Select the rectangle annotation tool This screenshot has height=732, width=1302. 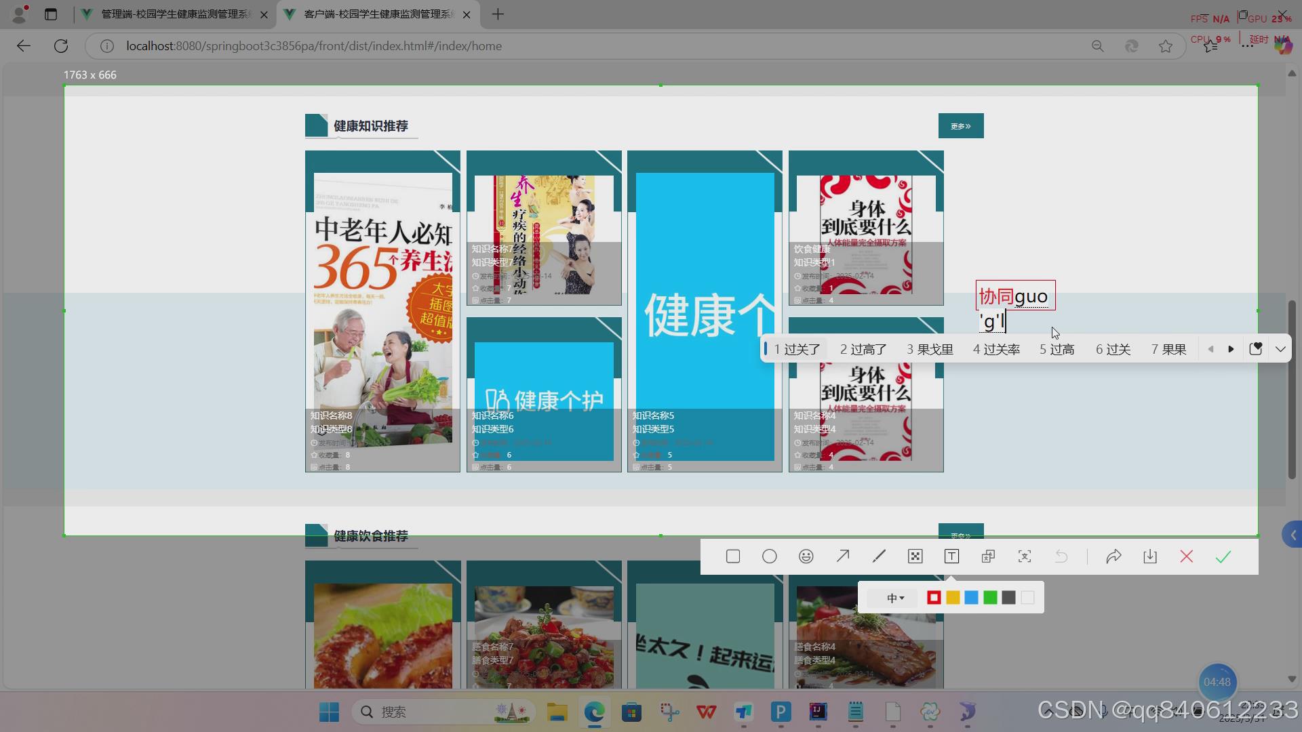point(733,556)
